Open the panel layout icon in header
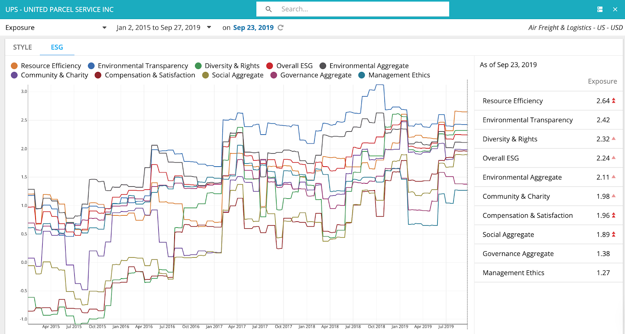Screen dimensions: 625x334 tap(600, 9)
